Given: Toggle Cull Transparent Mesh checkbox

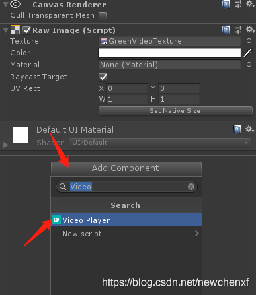Looking at the screenshot, I should point(103,16).
